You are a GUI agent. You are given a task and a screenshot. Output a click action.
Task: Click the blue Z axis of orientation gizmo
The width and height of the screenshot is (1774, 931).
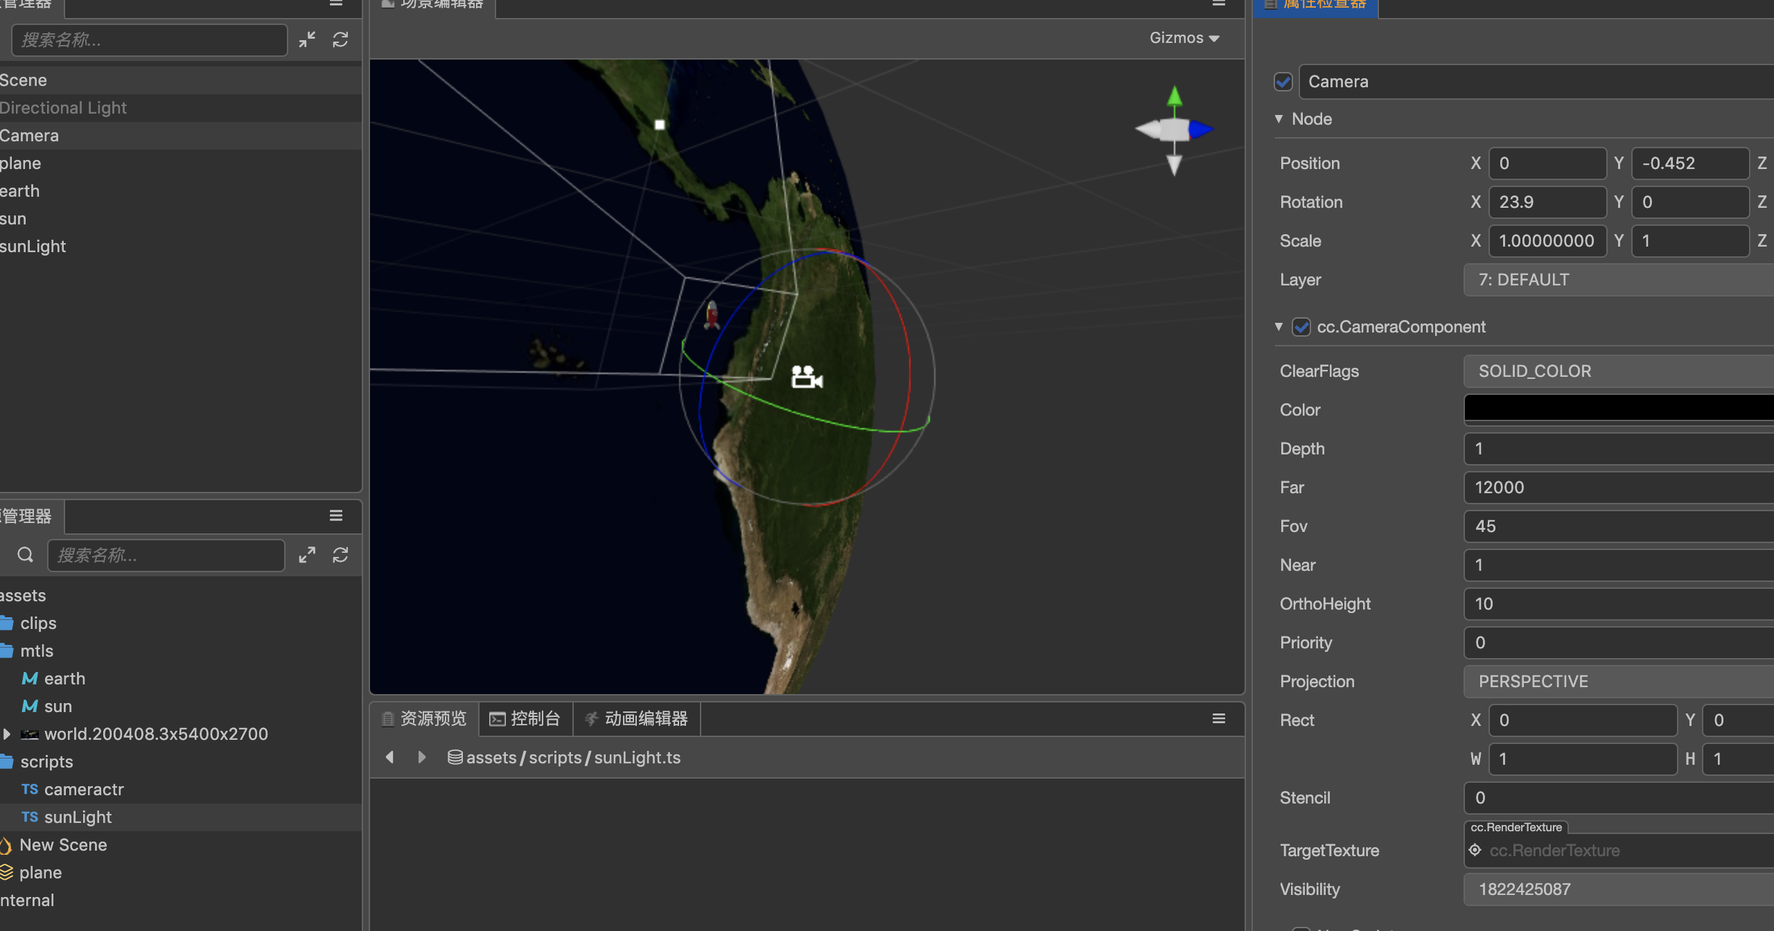point(1201,129)
